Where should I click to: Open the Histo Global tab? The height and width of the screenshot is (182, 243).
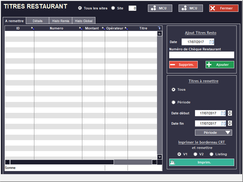pos(84,21)
